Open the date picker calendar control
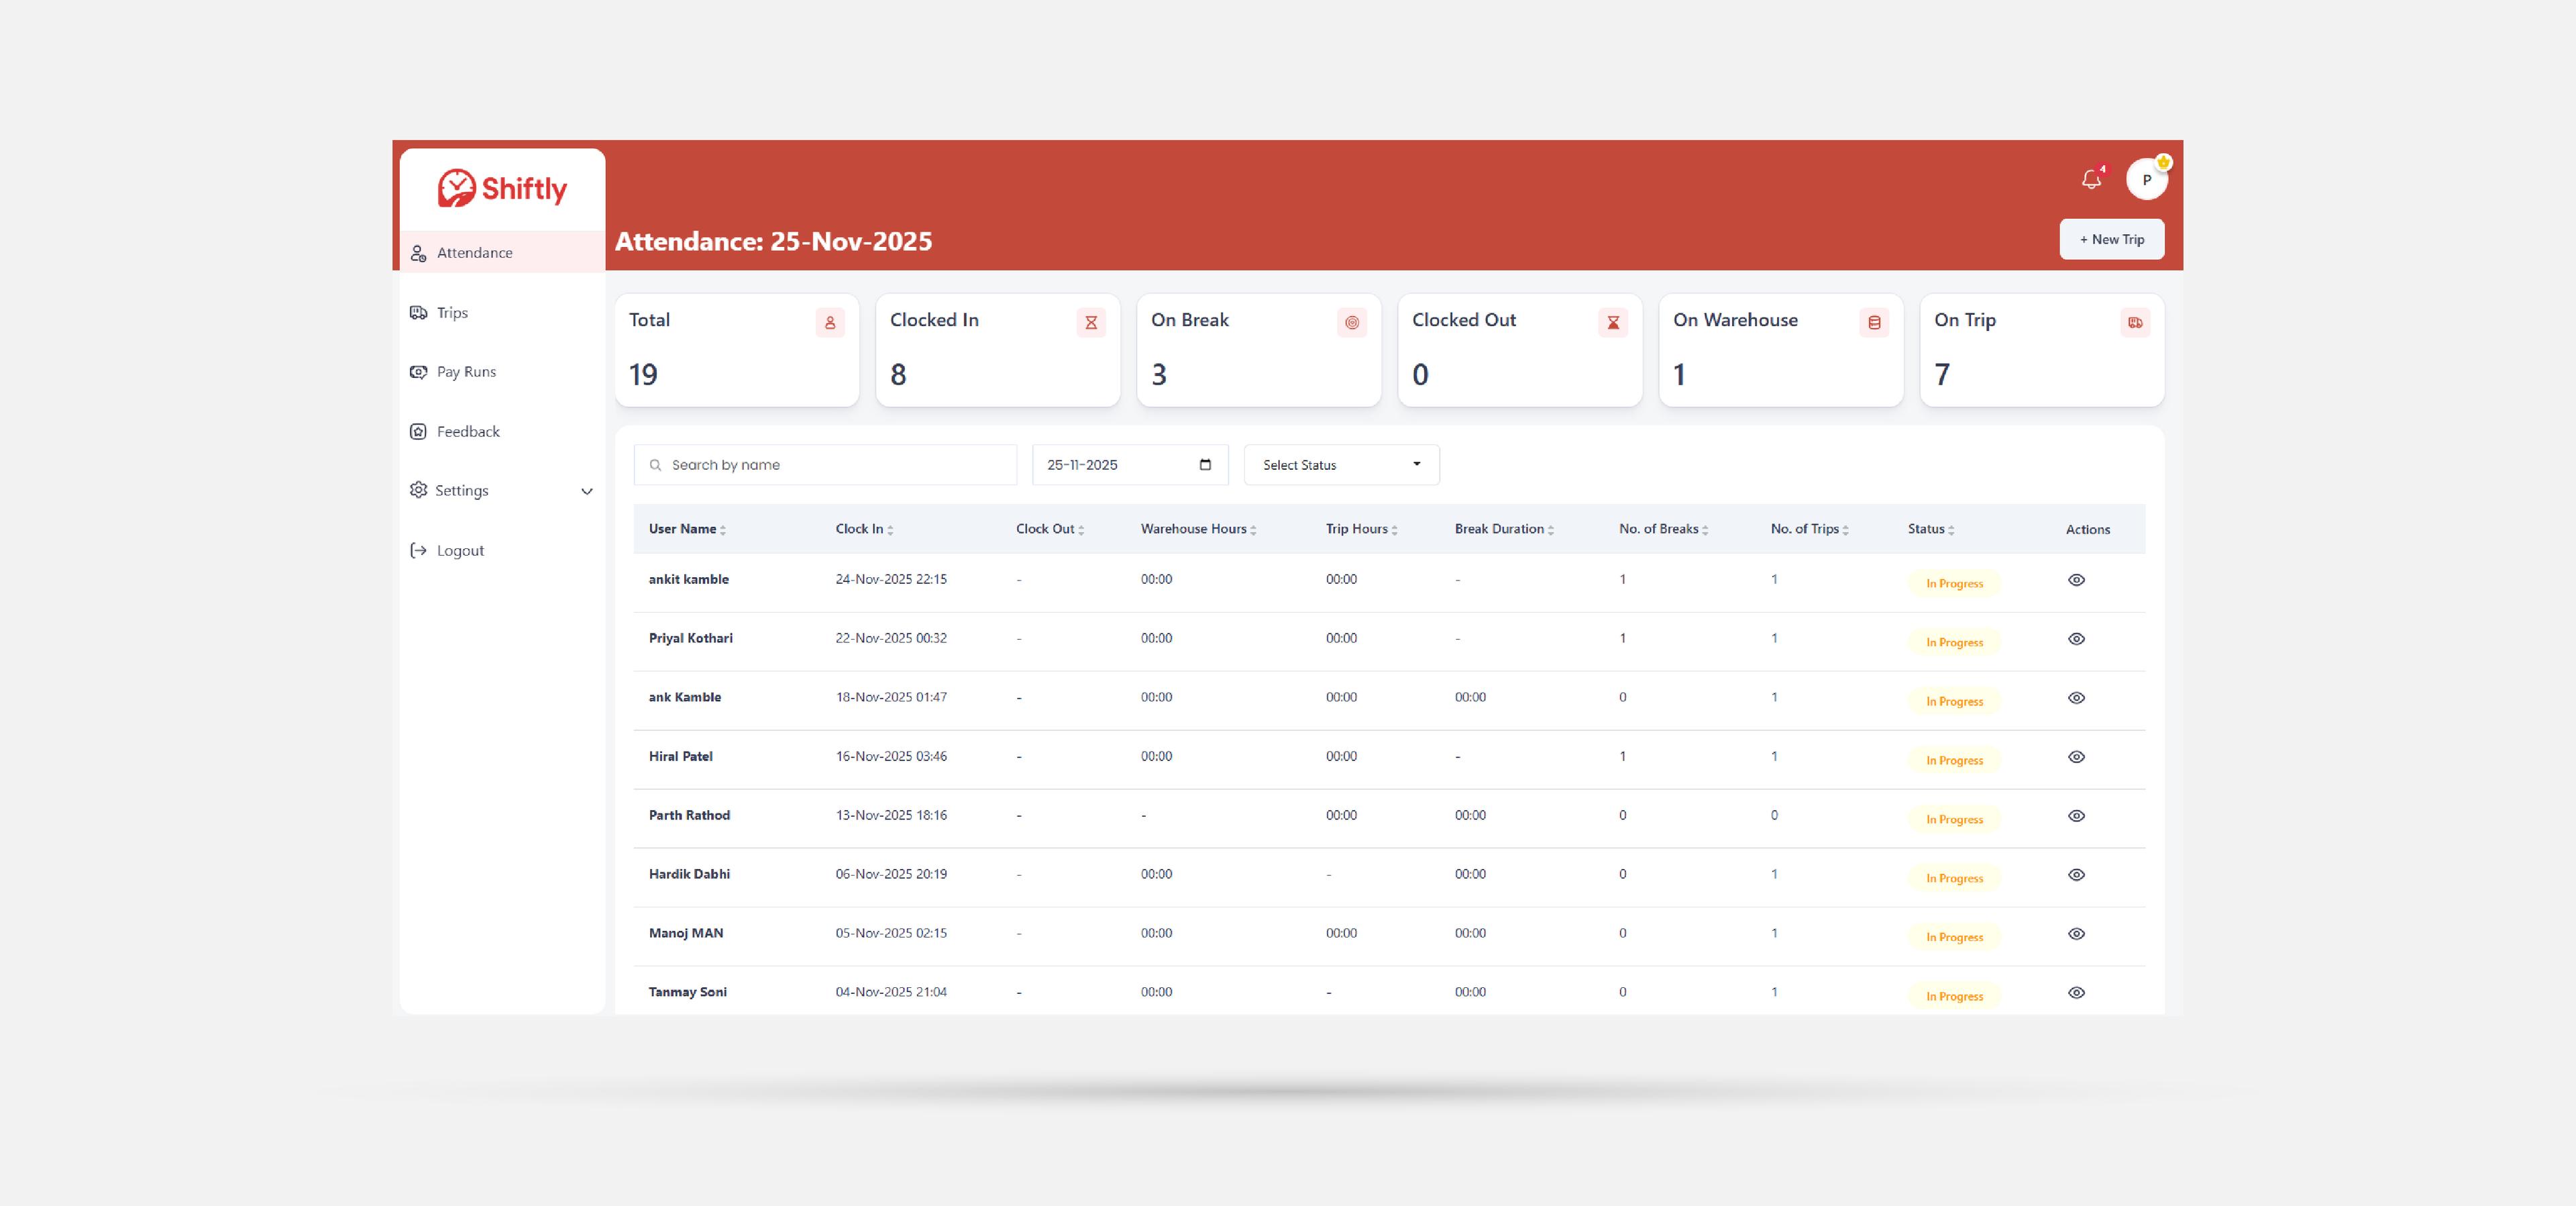This screenshot has height=1206, width=2576. pos(1204,464)
